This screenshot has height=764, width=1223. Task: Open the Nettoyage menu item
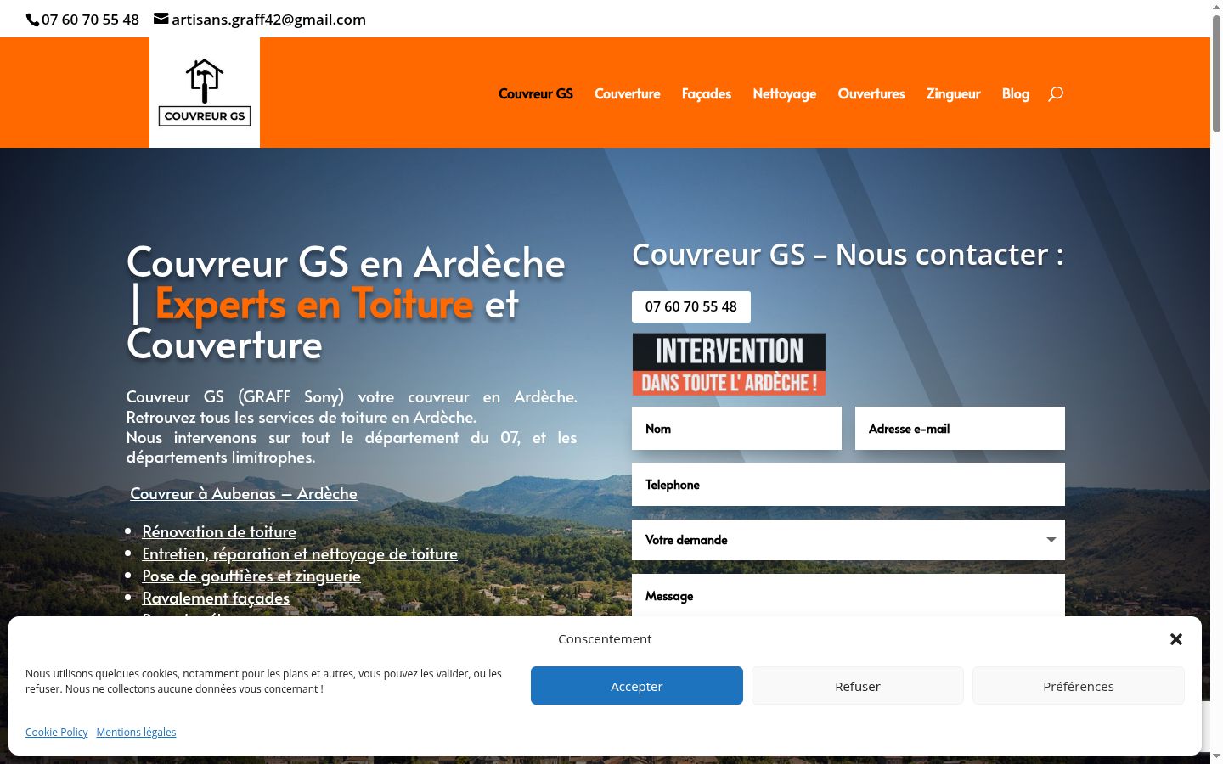tap(785, 93)
